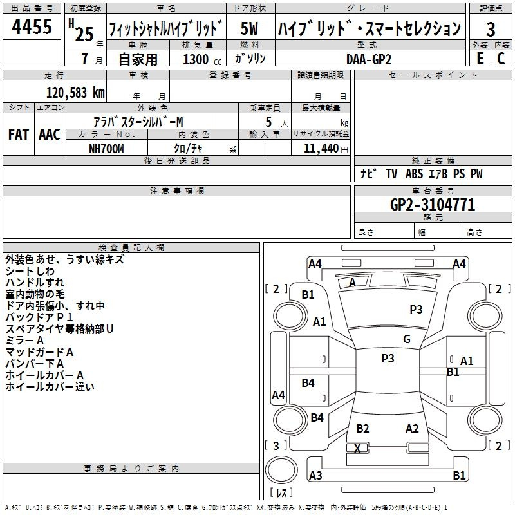The width and height of the screenshot is (515, 515).
Task: Select the note ミラーA
Action: pyautogui.click(x=24, y=341)
